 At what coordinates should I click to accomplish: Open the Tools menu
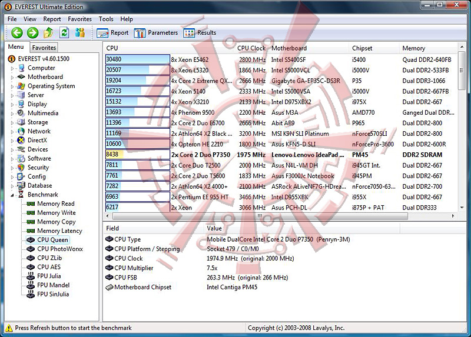point(106,19)
